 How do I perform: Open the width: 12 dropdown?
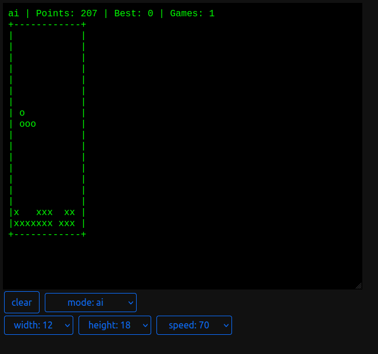coord(38,325)
